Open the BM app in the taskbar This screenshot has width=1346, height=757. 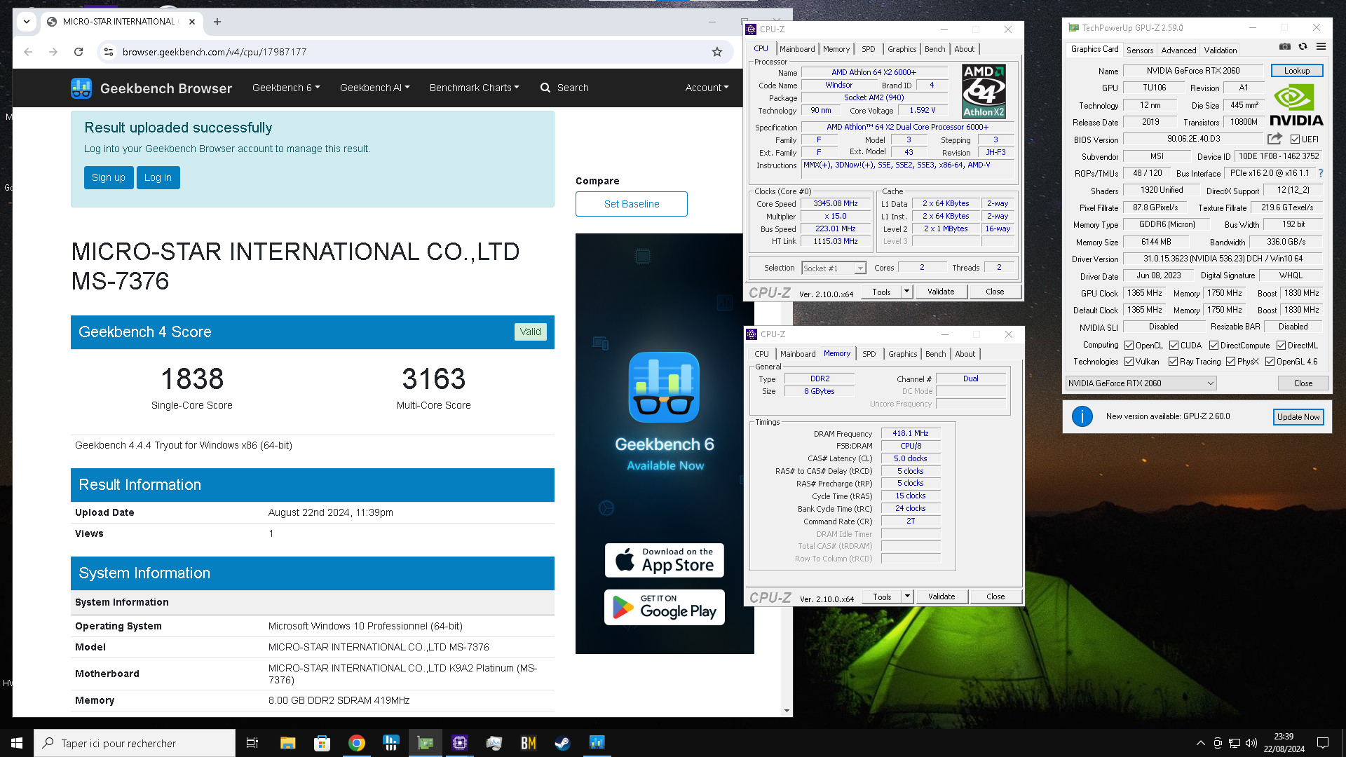point(528,743)
